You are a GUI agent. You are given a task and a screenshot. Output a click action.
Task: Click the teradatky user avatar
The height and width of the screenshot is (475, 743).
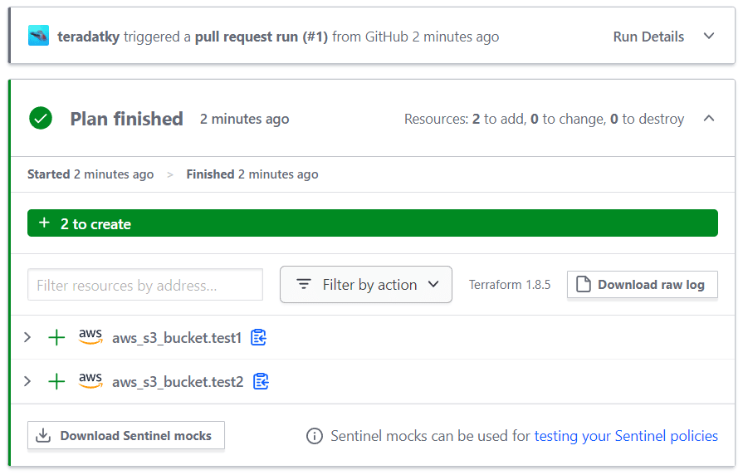[x=38, y=36]
